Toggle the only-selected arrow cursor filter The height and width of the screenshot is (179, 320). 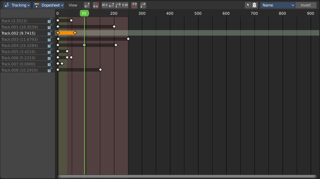pos(248,5)
